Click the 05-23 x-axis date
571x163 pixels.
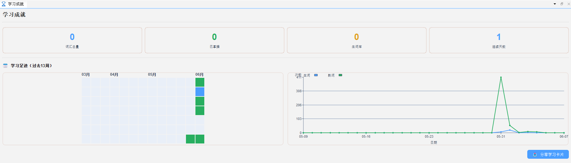(429, 136)
